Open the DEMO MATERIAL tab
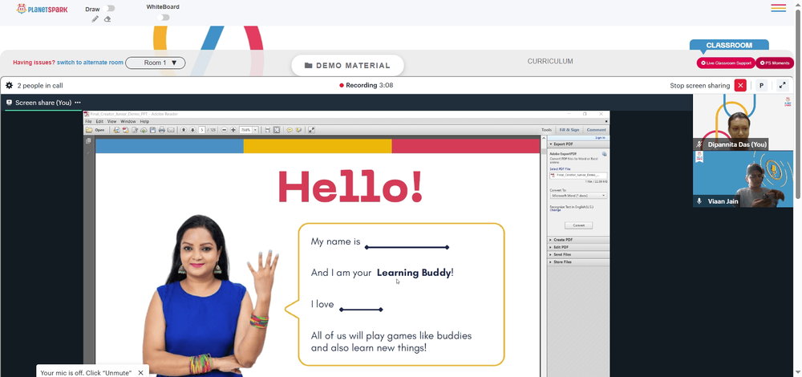Viewport: 802px width, 377px height. click(x=347, y=66)
